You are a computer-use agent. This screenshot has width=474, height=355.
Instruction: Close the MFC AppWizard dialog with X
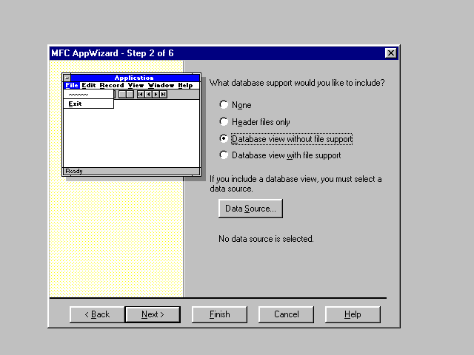391,53
